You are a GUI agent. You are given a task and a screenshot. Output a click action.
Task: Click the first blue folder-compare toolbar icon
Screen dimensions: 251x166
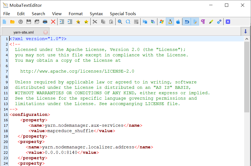click(145, 22)
